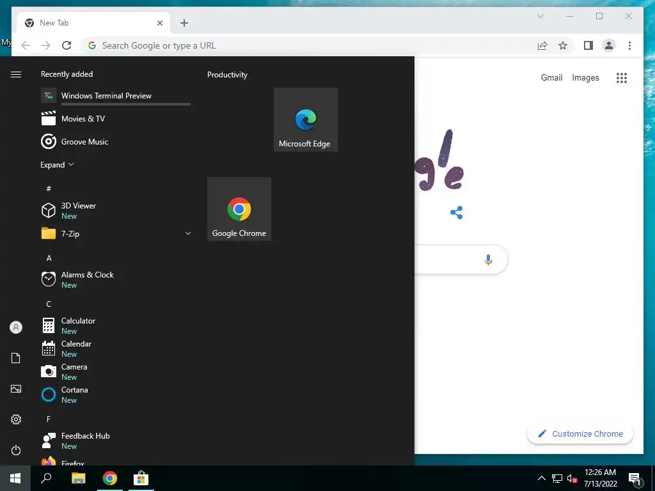Viewport: 655px width, 491px height.
Task: Click the Windows Start button on taskbar
Action: click(x=15, y=478)
